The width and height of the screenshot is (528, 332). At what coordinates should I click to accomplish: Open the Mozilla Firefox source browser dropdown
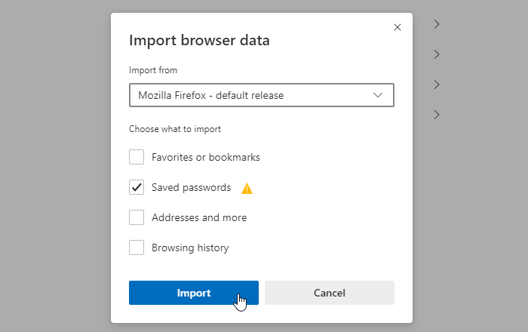click(x=261, y=95)
